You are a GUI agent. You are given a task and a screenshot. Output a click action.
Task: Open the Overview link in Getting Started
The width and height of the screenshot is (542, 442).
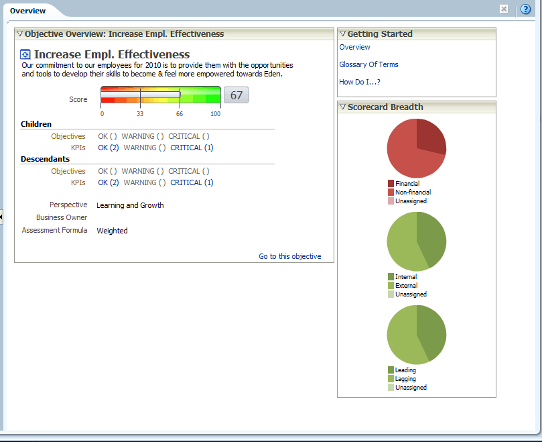coord(354,48)
